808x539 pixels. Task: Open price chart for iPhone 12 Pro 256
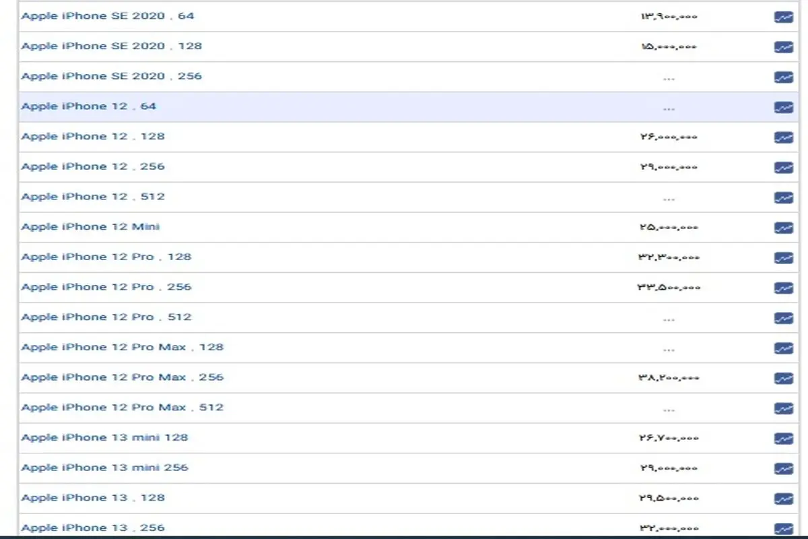click(x=783, y=288)
